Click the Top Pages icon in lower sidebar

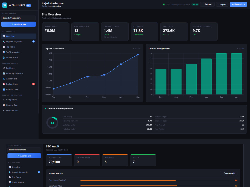(x=10, y=177)
